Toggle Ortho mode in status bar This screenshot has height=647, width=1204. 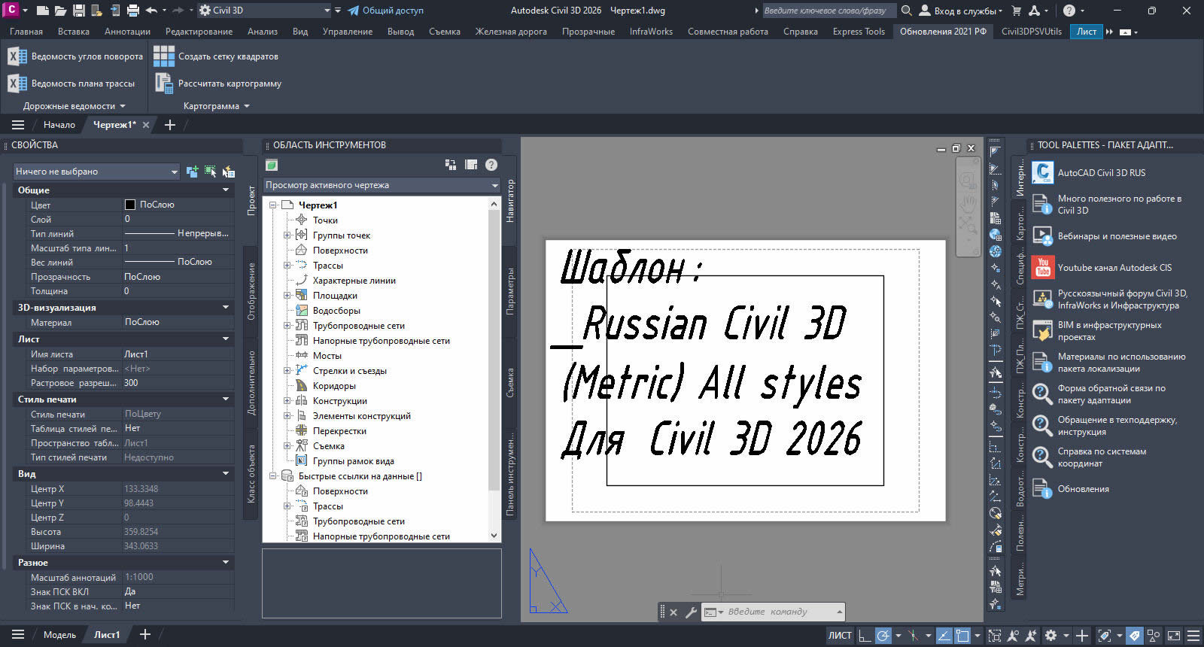(x=865, y=636)
